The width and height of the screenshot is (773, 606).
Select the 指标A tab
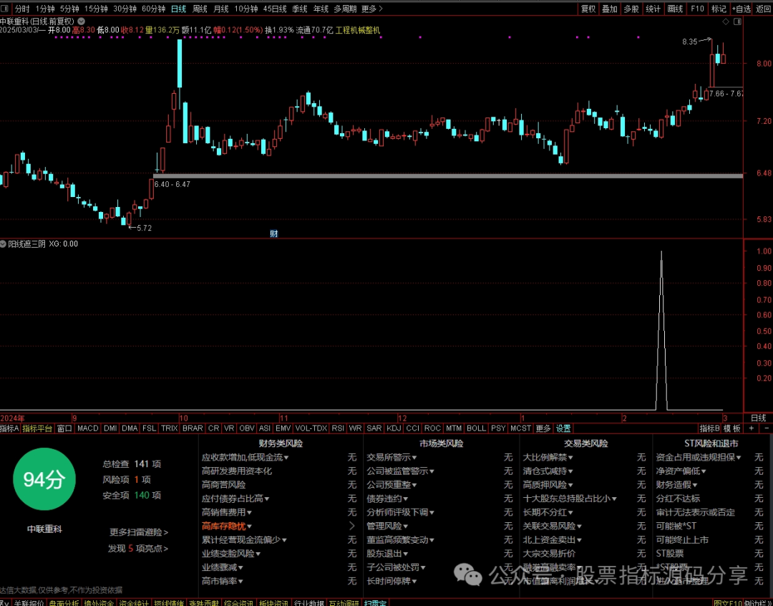[10, 428]
